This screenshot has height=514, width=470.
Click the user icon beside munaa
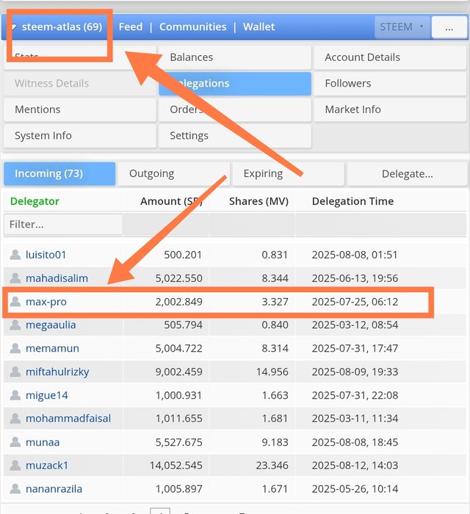click(15, 442)
